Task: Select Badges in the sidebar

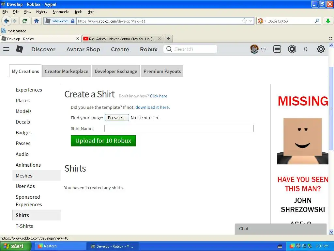Action: click(x=23, y=133)
